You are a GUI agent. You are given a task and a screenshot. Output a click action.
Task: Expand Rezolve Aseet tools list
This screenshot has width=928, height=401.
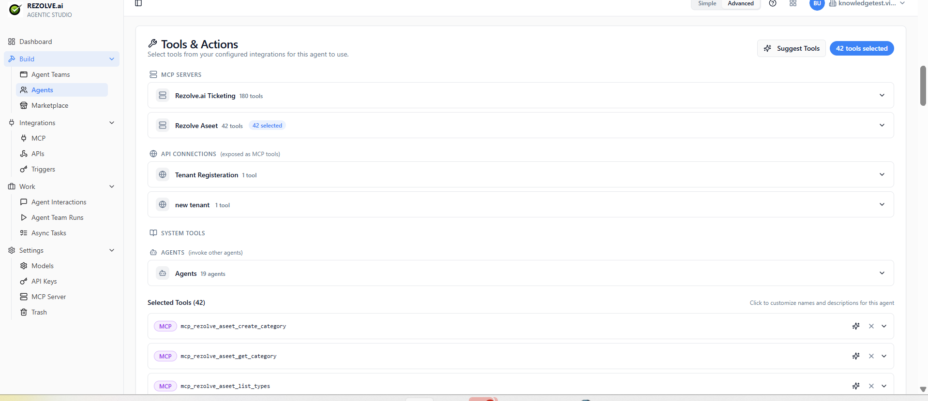click(x=882, y=126)
